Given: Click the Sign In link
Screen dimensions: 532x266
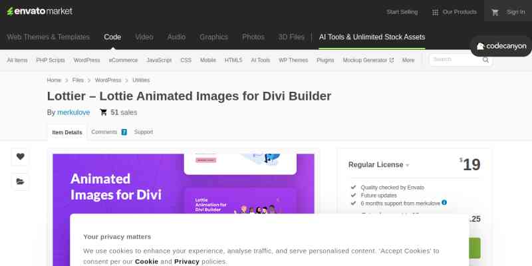Looking at the screenshot, I should [515, 12].
